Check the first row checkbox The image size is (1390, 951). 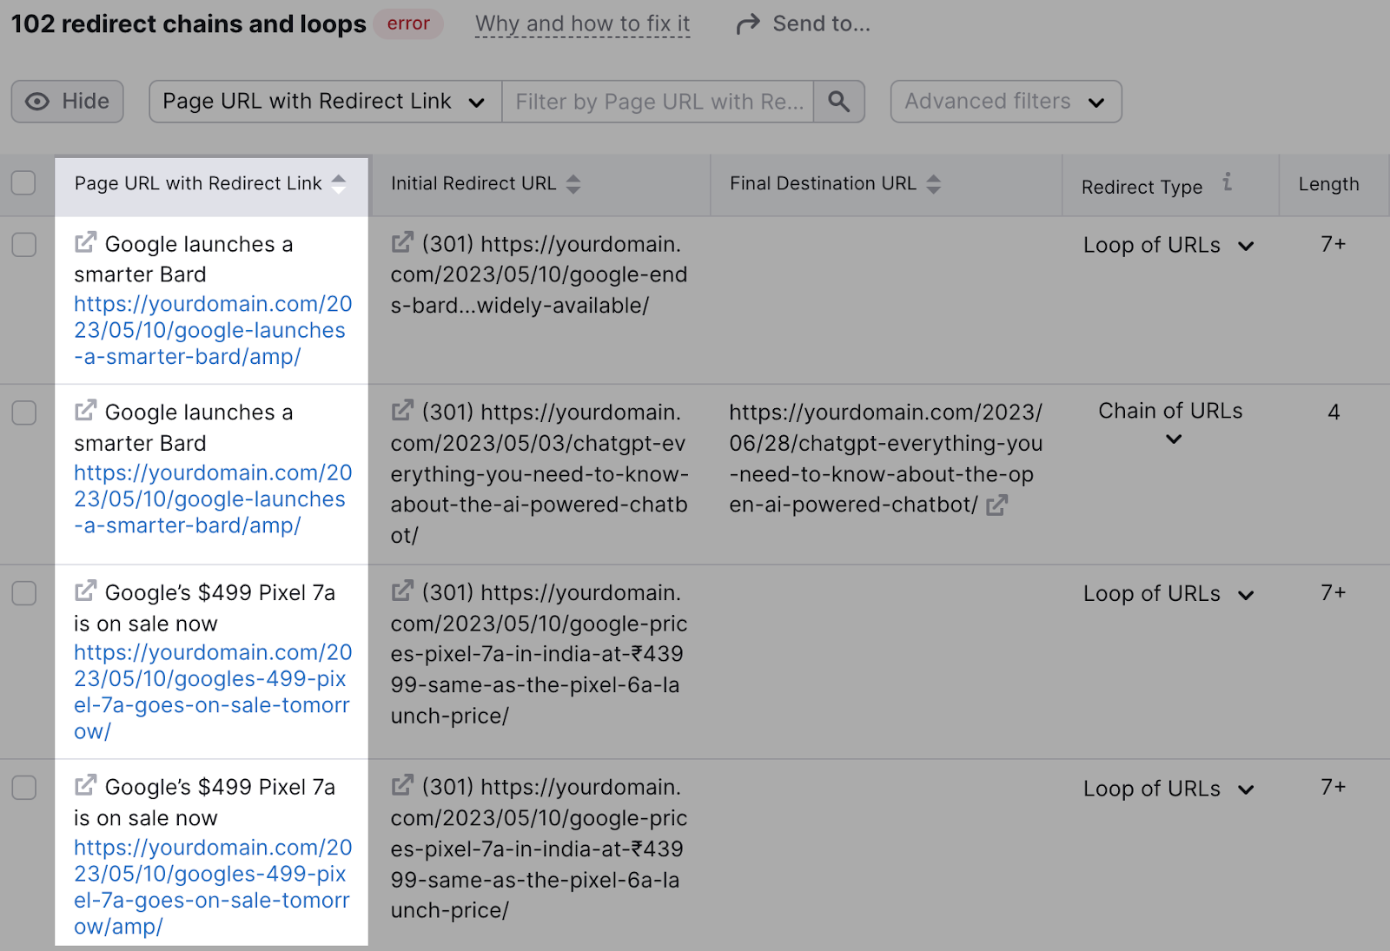pyautogui.click(x=23, y=245)
